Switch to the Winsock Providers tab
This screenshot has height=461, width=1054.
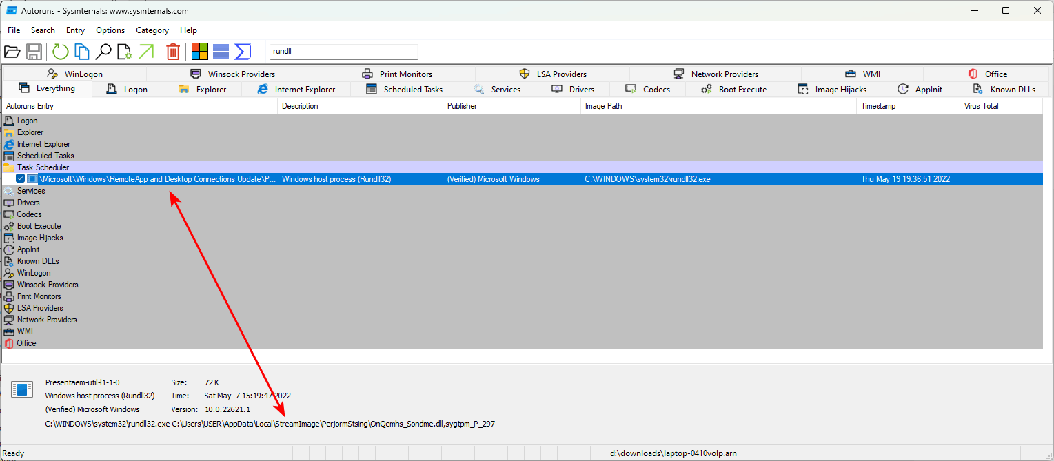click(232, 74)
